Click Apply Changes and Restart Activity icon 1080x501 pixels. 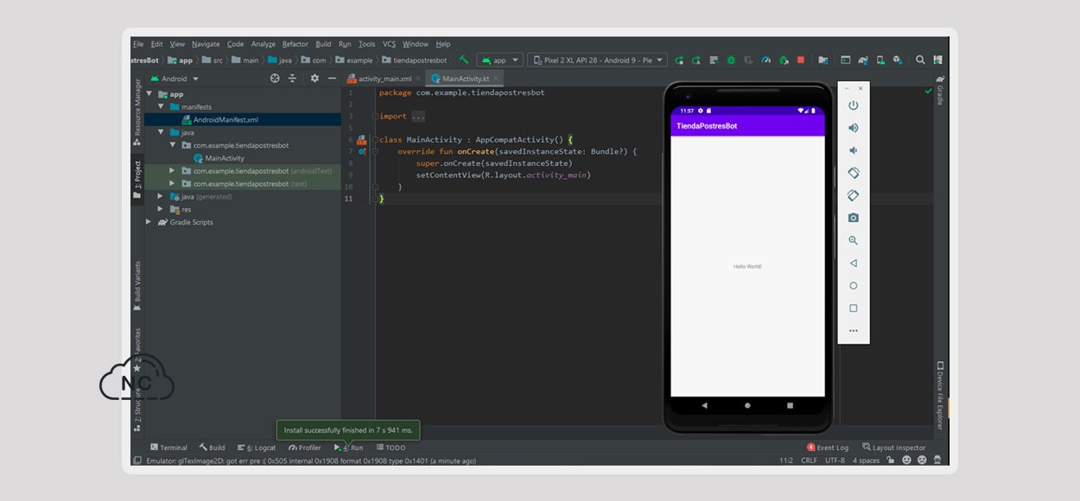pyautogui.click(x=696, y=60)
